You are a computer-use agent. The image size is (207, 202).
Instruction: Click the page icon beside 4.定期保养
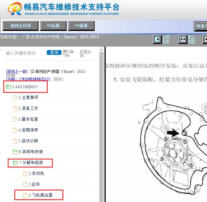15,130
